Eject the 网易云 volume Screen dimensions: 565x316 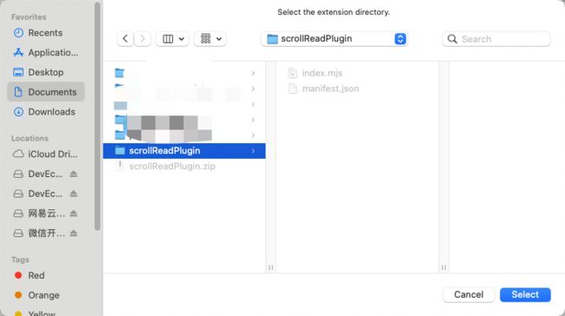[74, 214]
